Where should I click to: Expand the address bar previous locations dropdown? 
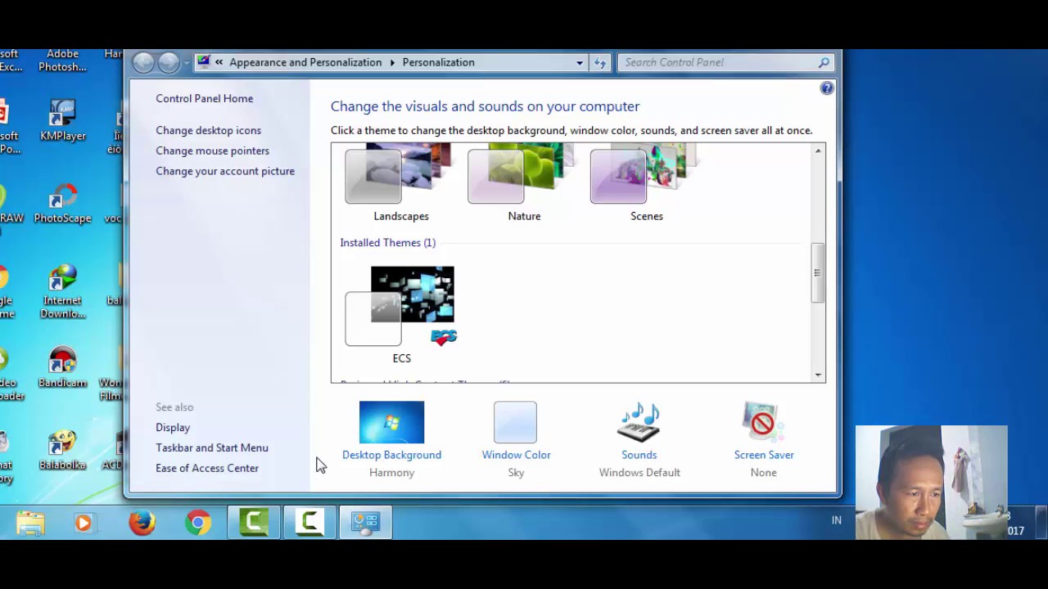point(580,63)
